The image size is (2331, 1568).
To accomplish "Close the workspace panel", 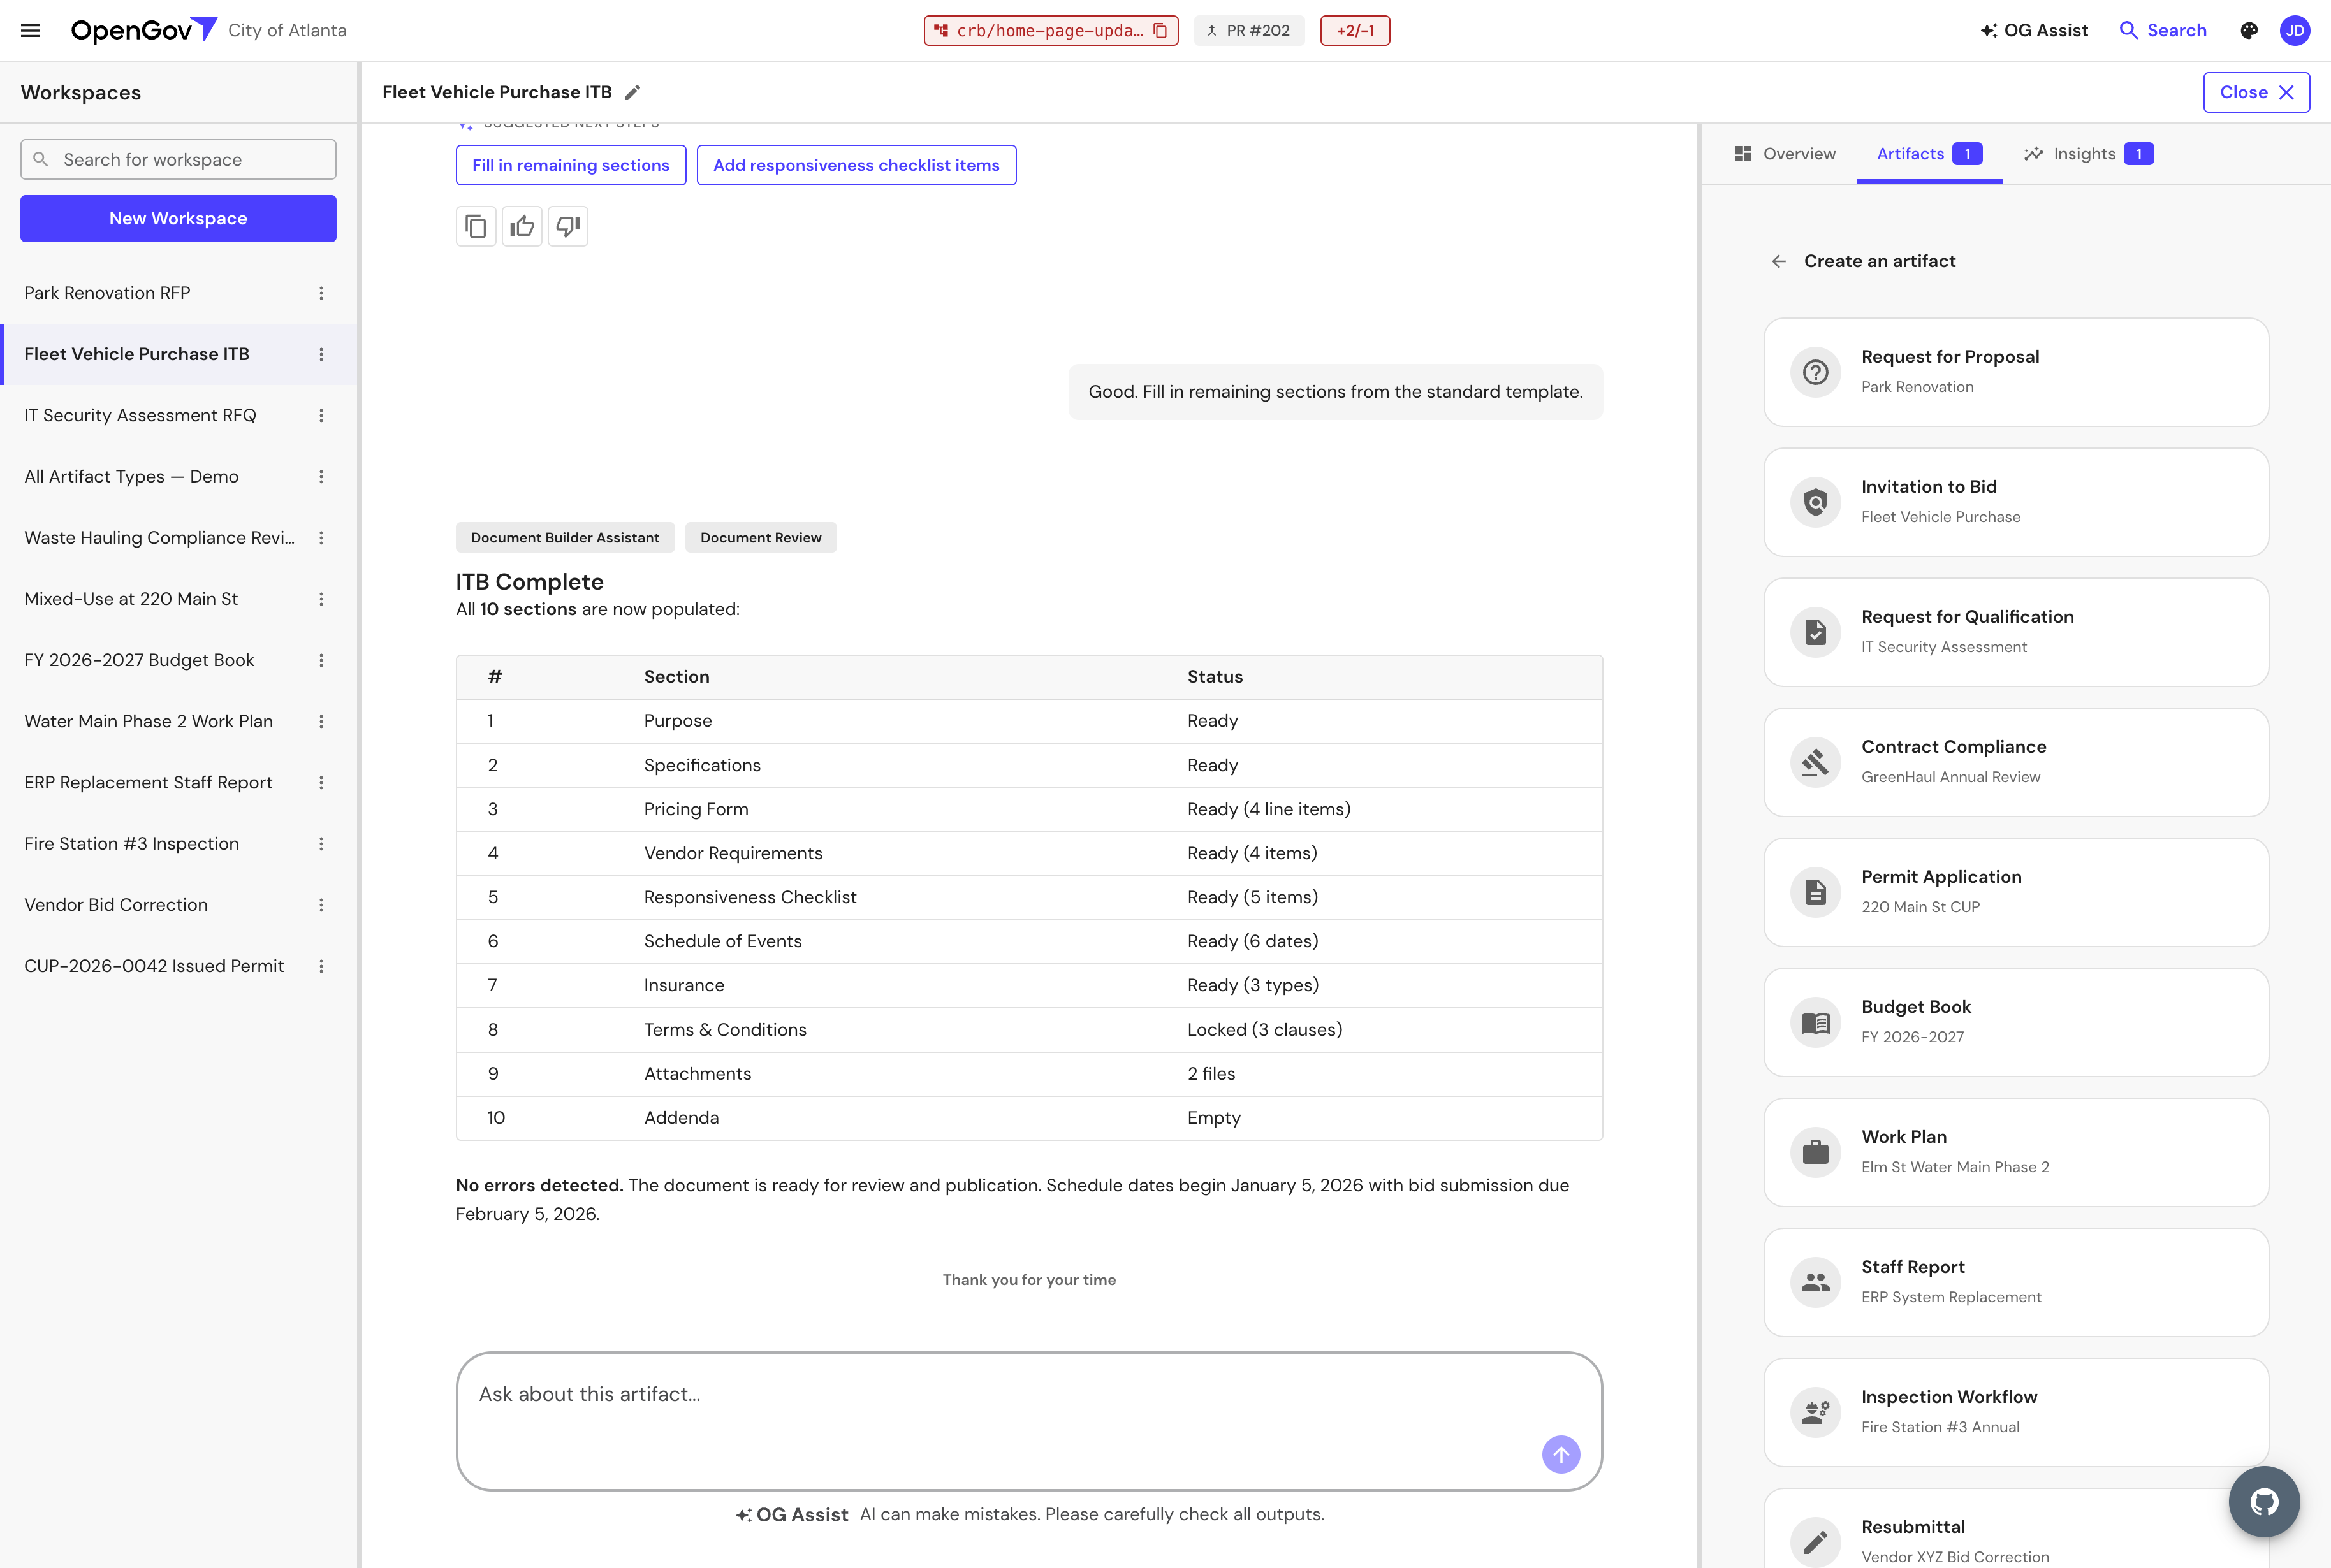I will click(2256, 93).
